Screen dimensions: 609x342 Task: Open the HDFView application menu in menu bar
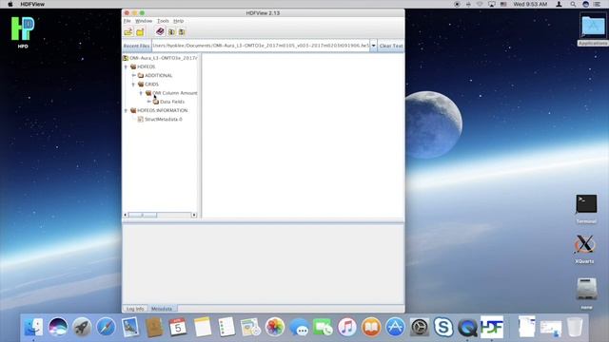tap(32, 4)
